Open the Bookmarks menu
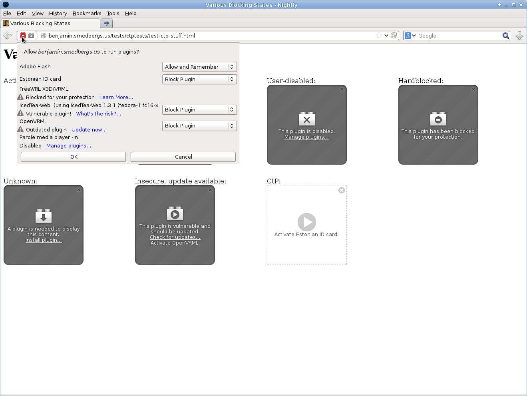Screen dimensions: 527x396 coord(87,13)
